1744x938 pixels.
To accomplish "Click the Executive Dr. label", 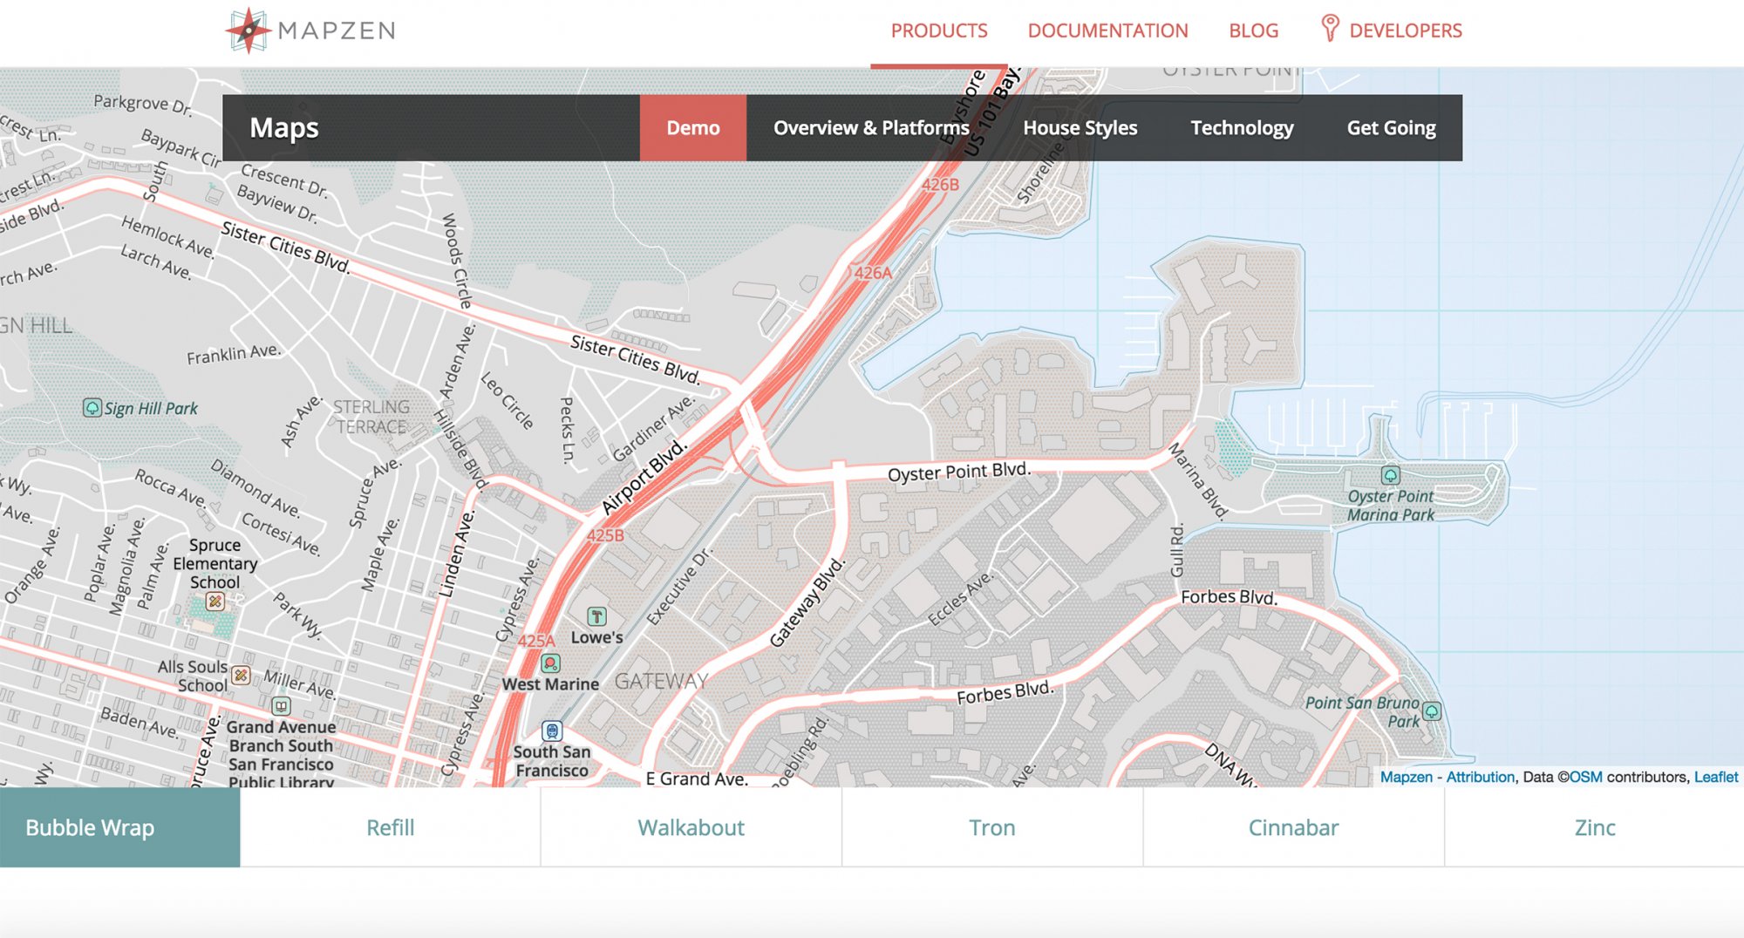I will click(679, 588).
